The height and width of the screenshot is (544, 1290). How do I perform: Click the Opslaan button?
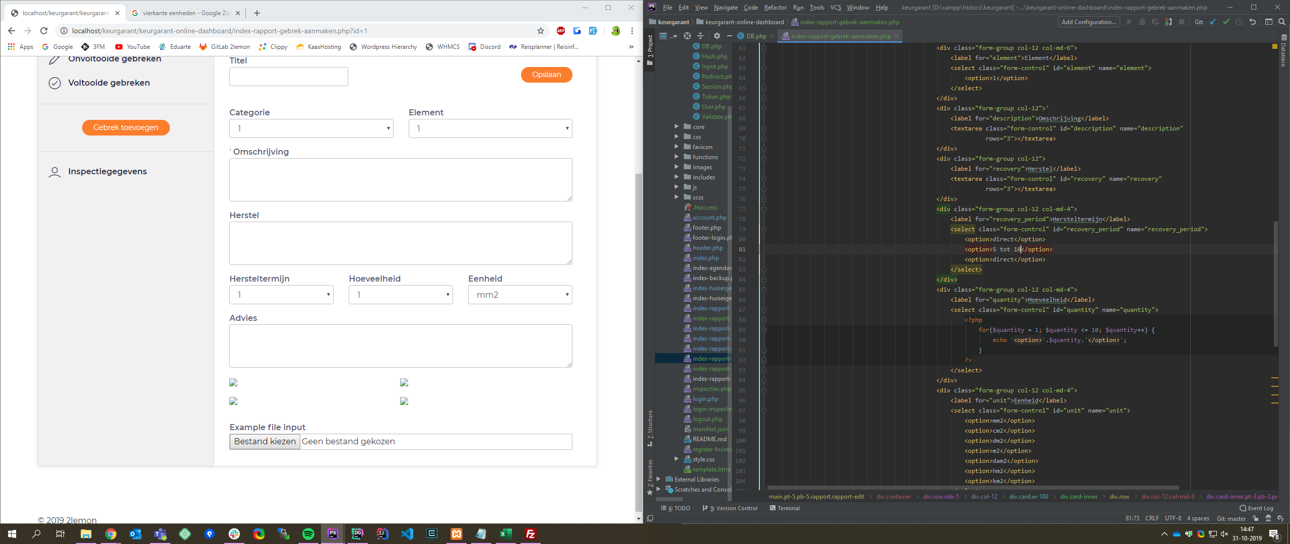click(x=546, y=75)
